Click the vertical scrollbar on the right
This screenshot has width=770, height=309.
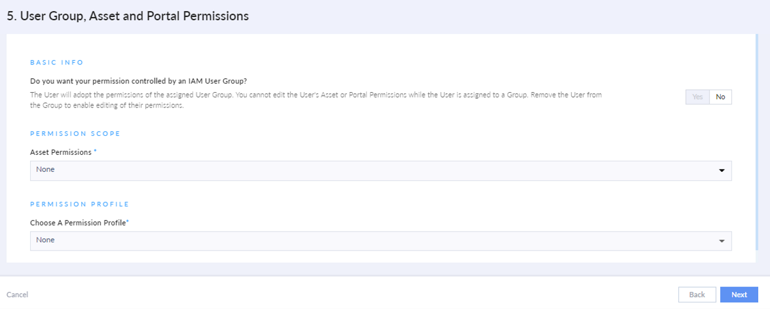(x=756, y=142)
